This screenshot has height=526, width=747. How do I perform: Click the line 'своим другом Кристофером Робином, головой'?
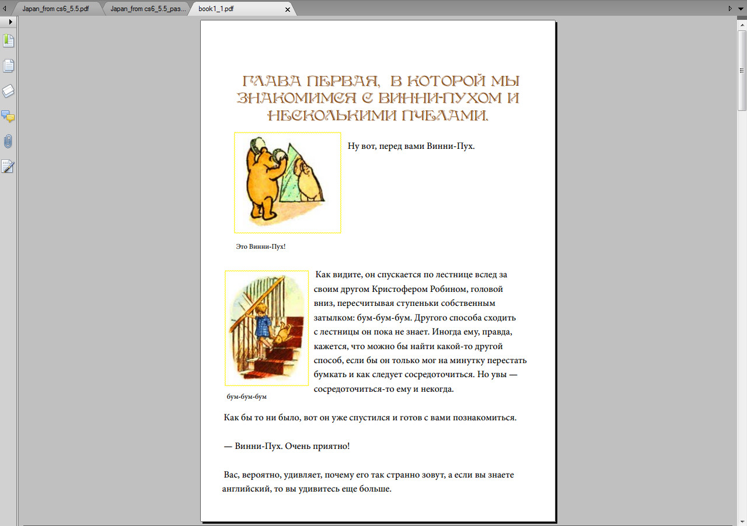coord(409,289)
